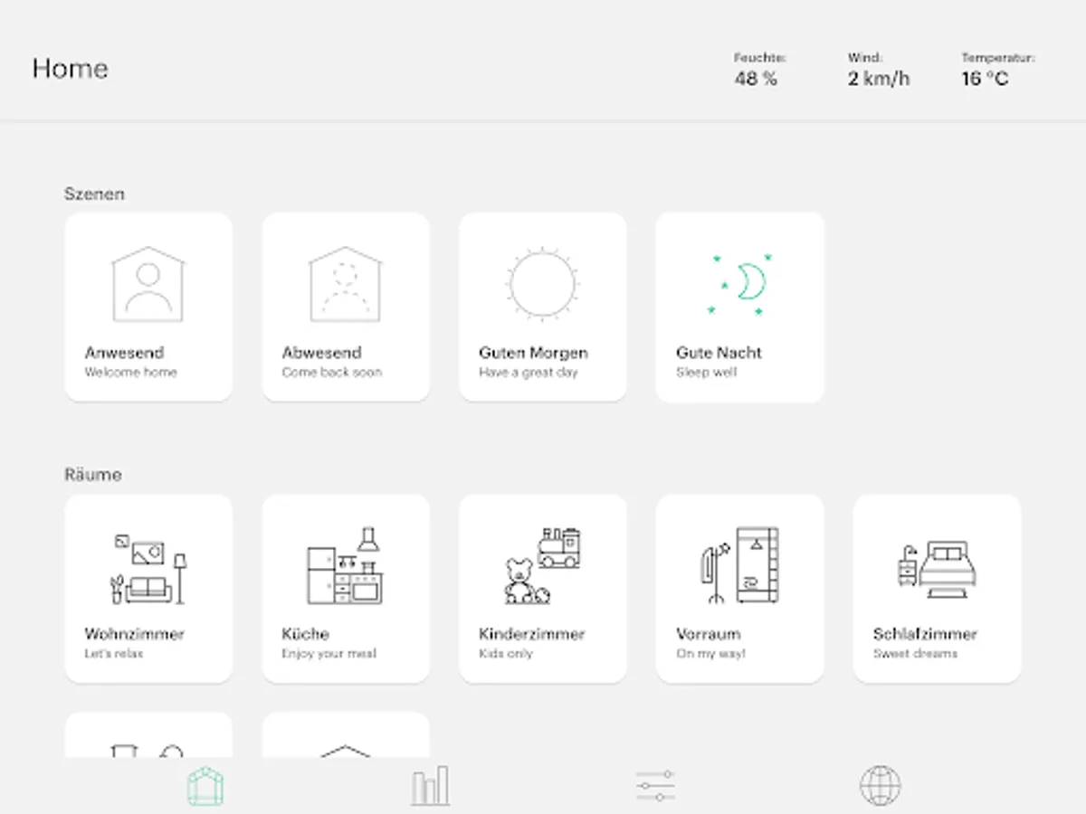
Task: Open the statistics bar chart tab
Action: pos(430,786)
